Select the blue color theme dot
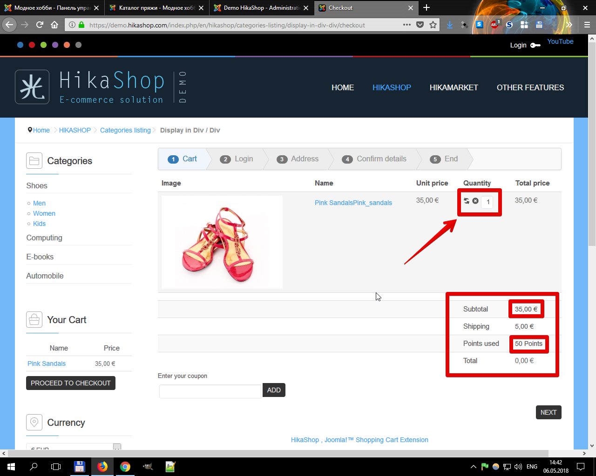The width and height of the screenshot is (596, 476). coord(20,45)
